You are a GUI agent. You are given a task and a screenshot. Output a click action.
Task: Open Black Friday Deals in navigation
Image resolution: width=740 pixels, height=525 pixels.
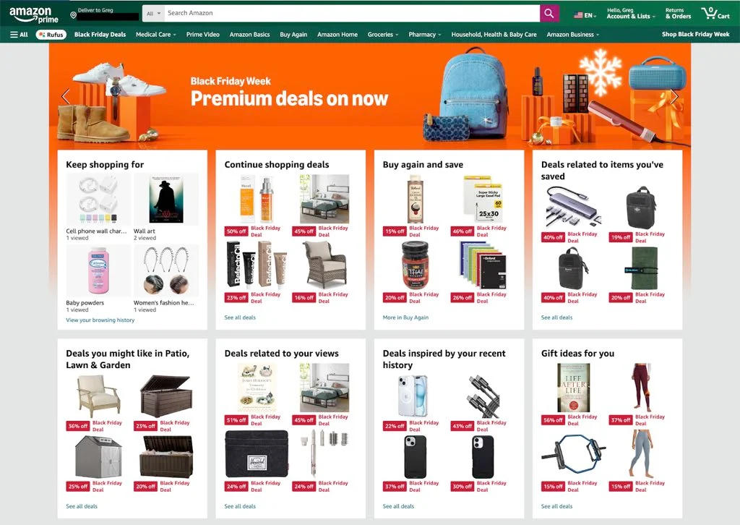click(100, 35)
